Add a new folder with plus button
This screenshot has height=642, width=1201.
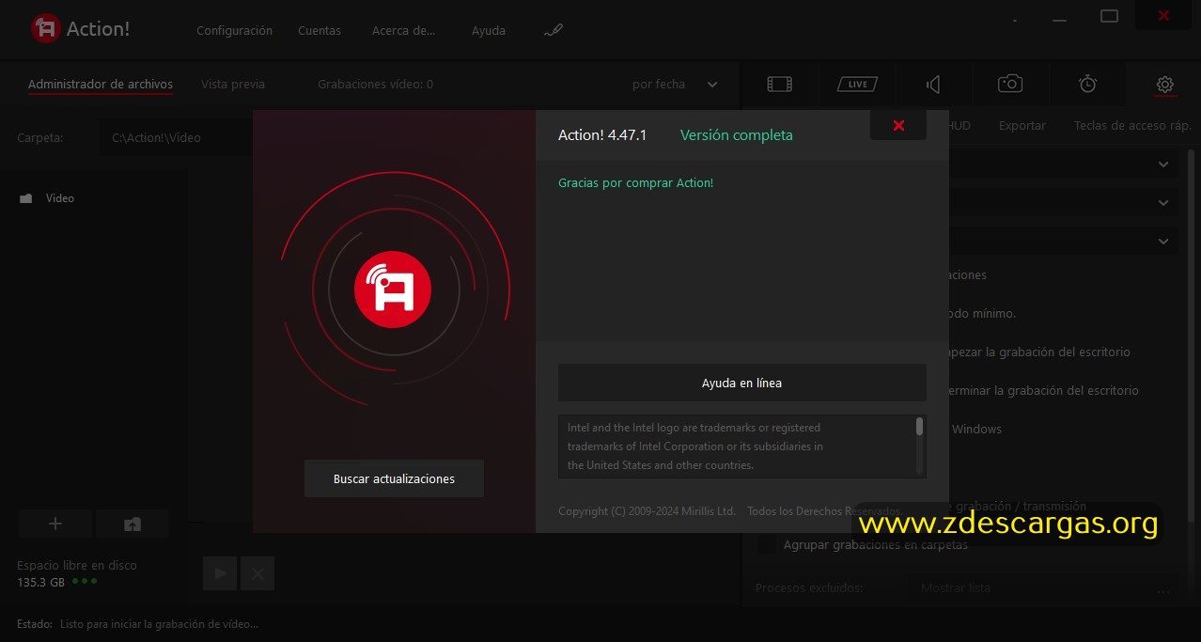coord(55,524)
